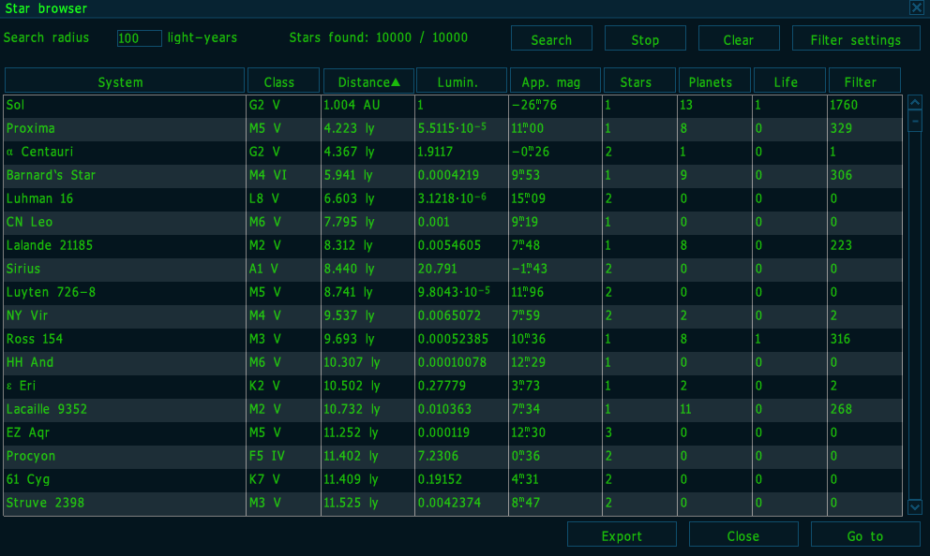The image size is (930, 556).
Task: Click the Go to button
Action: 865,534
